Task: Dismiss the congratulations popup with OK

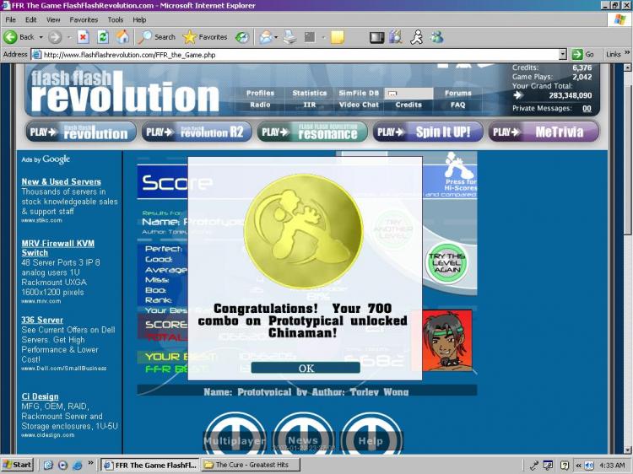Action: [306, 368]
